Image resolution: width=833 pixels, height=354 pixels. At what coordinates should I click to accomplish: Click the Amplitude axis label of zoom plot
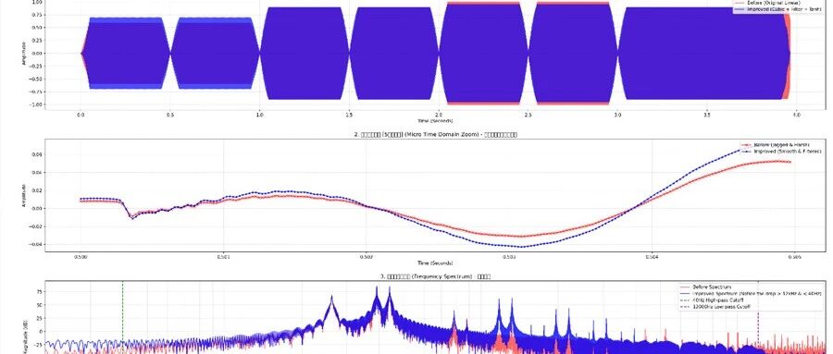click(x=24, y=196)
